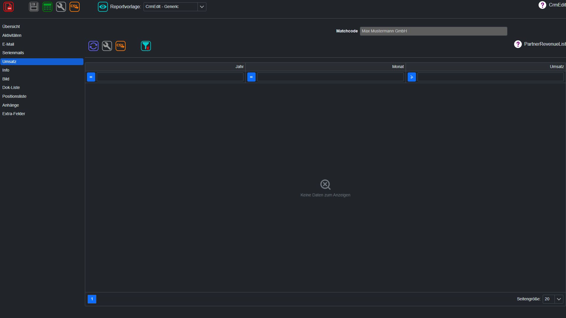Click the eye preview icon beside Reportvorlage
The image size is (566, 318).
click(x=103, y=7)
